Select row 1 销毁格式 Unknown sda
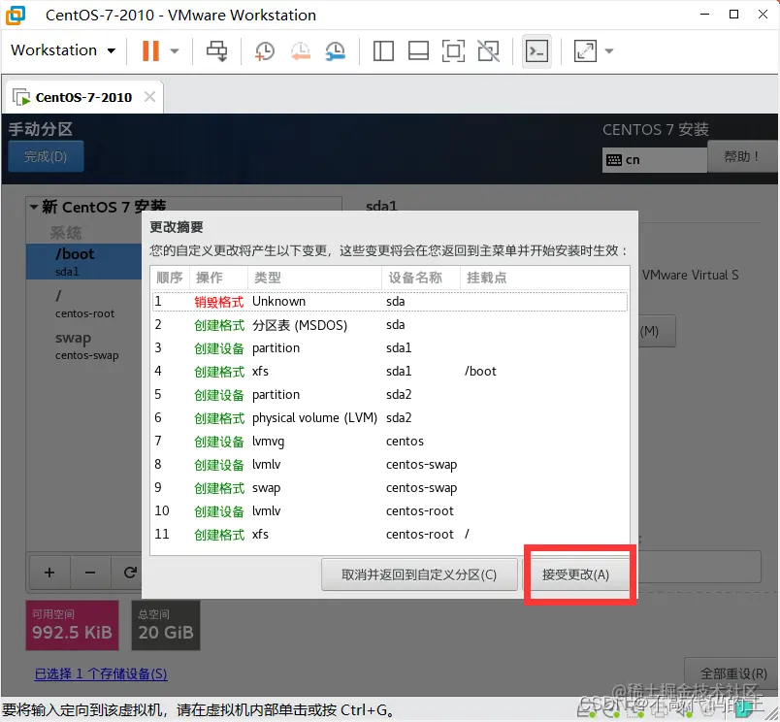This screenshot has height=722, width=780. point(389,302)
